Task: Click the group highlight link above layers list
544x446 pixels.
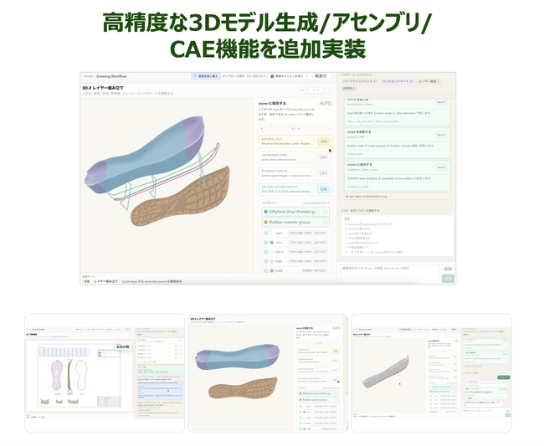Action: [x=316, y=202]
